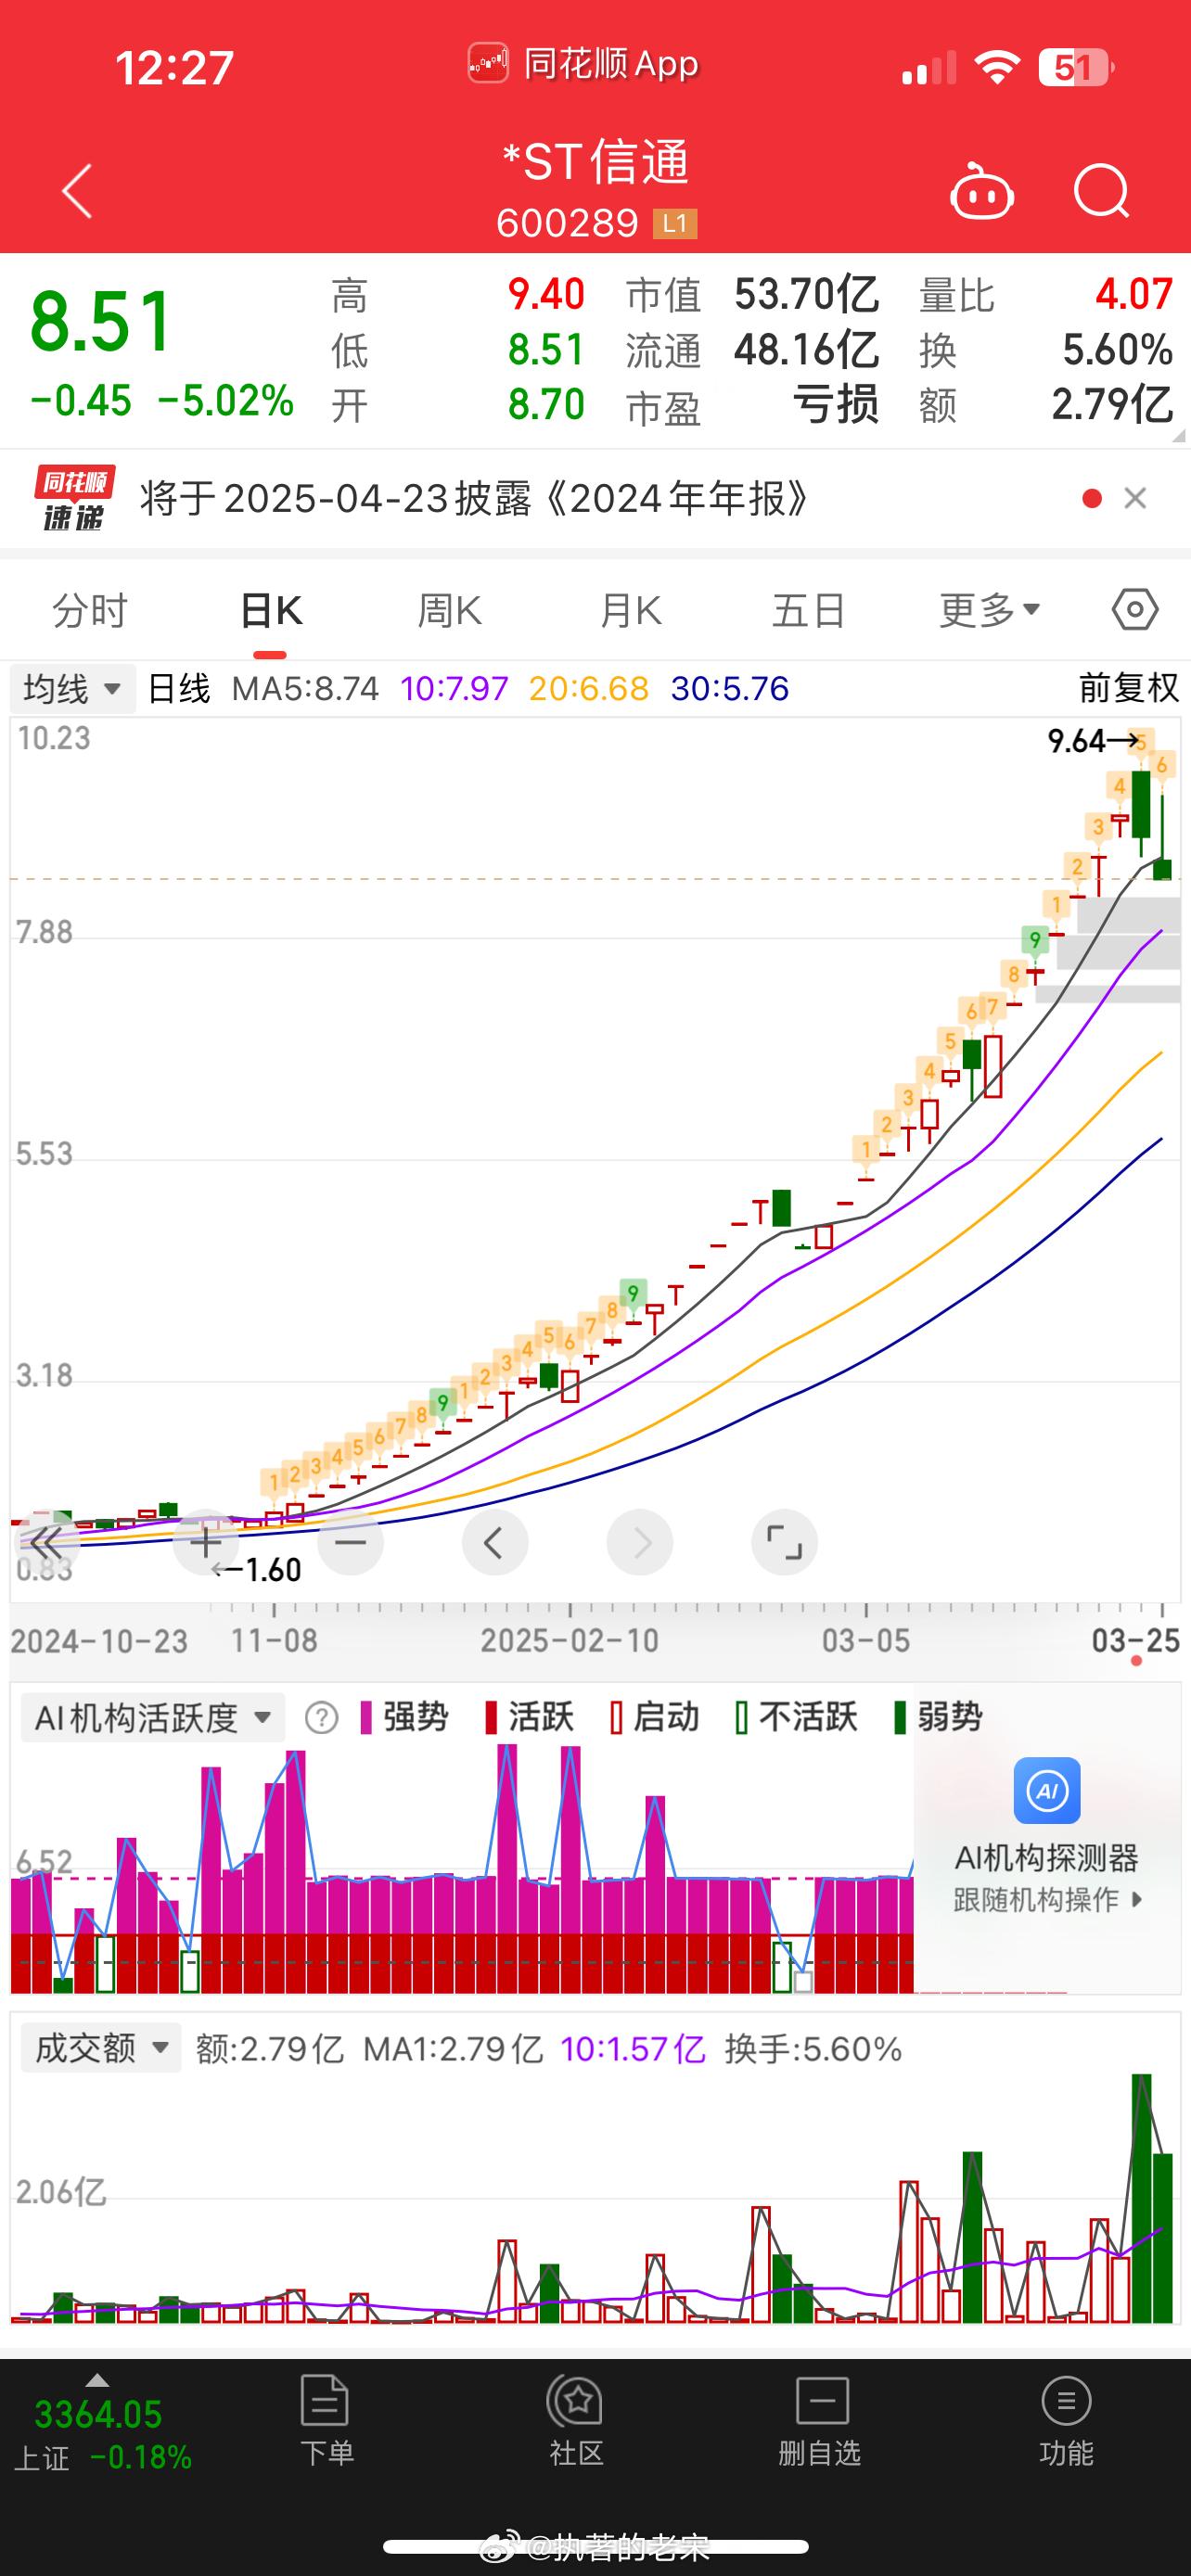Jump to earliest data double-arrow

pyautogui.click(x=45, y=1543)
